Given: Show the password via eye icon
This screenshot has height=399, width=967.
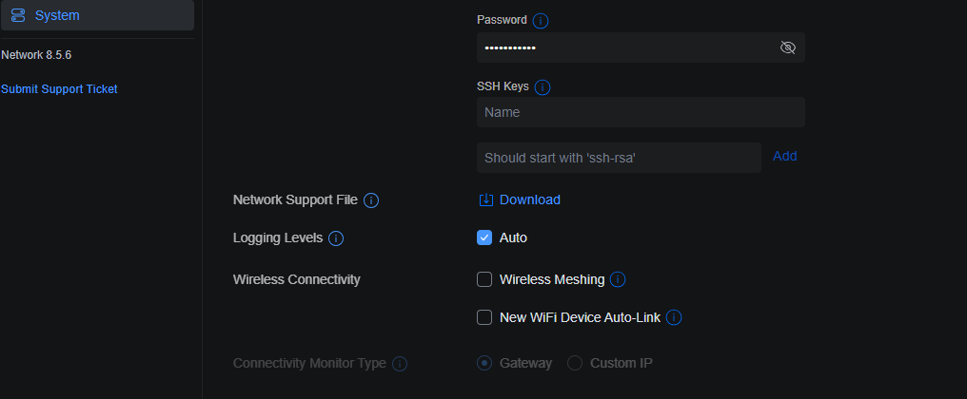Looking at the screenshot, I should pyautogui.click(x=787, y=47).
